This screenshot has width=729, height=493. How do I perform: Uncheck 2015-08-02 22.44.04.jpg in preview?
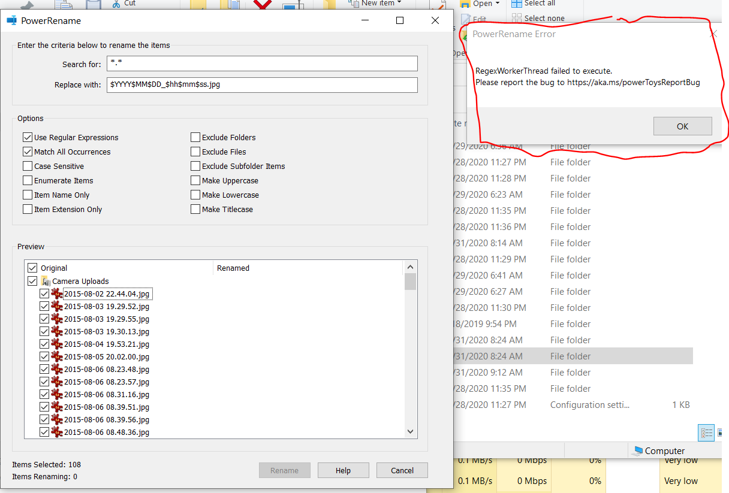(44, 294)
